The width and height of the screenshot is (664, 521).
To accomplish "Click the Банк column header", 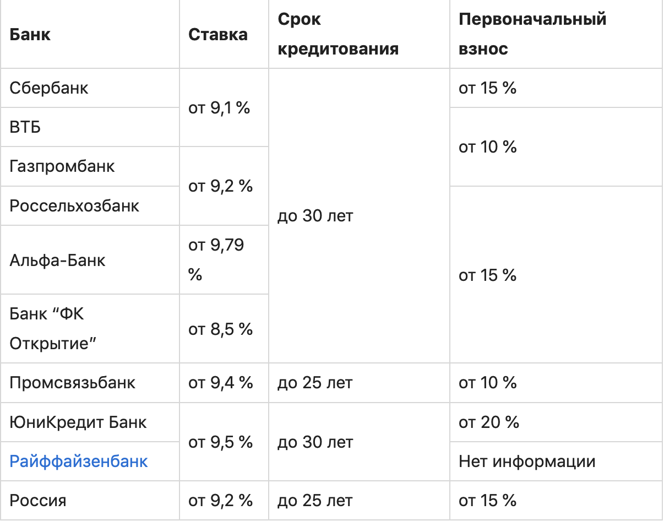I will tap(30, 34).
